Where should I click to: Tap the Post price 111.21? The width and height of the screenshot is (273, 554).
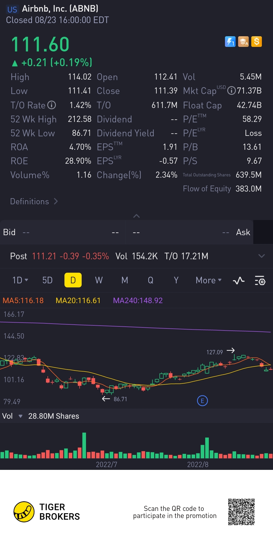point(44,256)
